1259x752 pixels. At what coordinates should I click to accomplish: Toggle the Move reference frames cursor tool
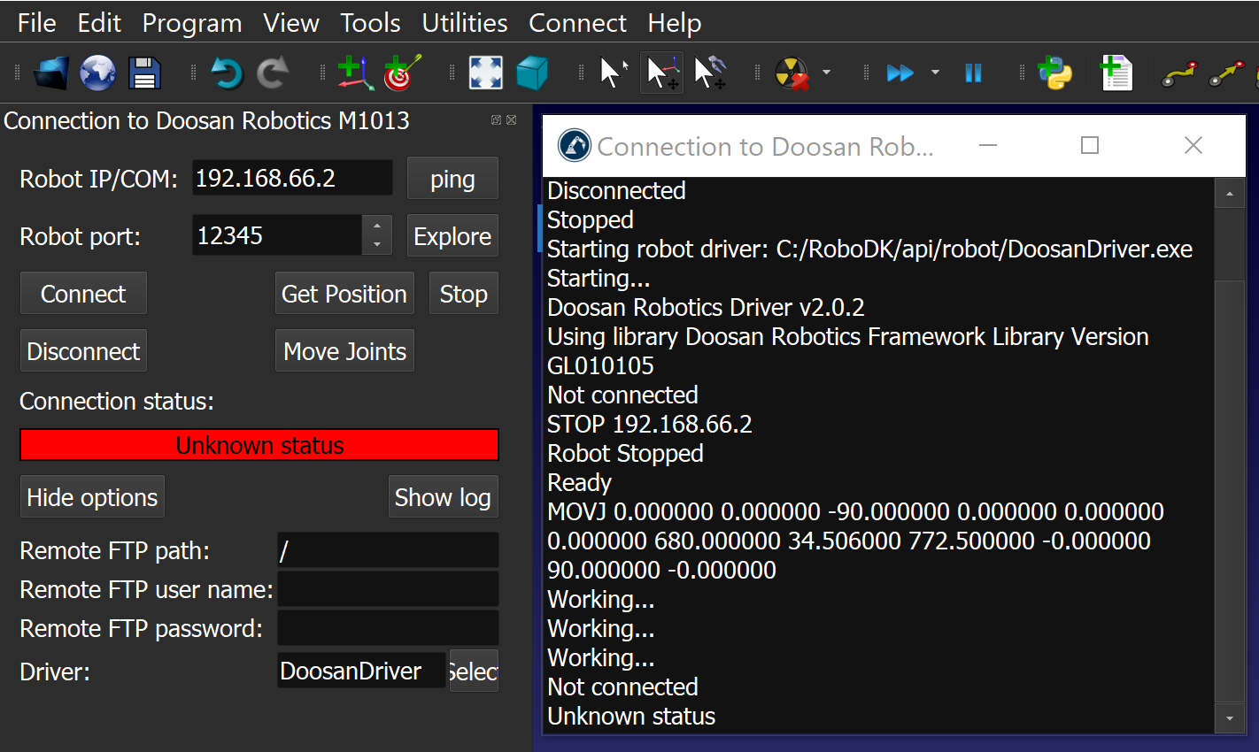coord(661,73)
